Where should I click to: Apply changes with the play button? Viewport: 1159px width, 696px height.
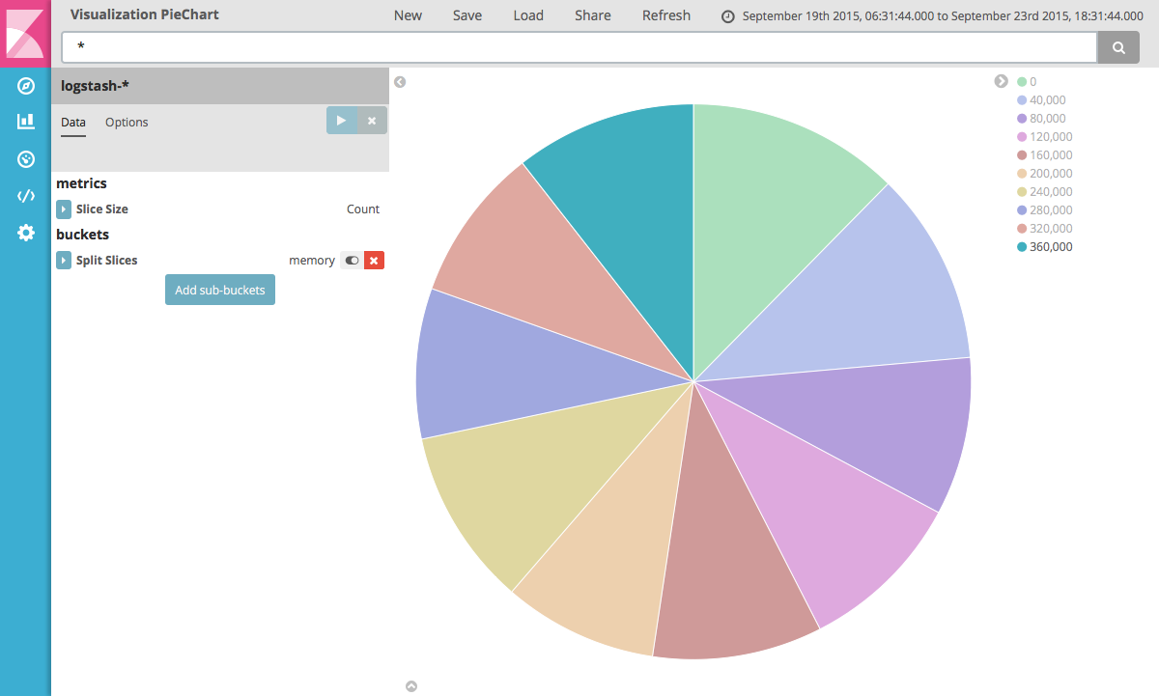pyautogui.click(x=341, y=121)
